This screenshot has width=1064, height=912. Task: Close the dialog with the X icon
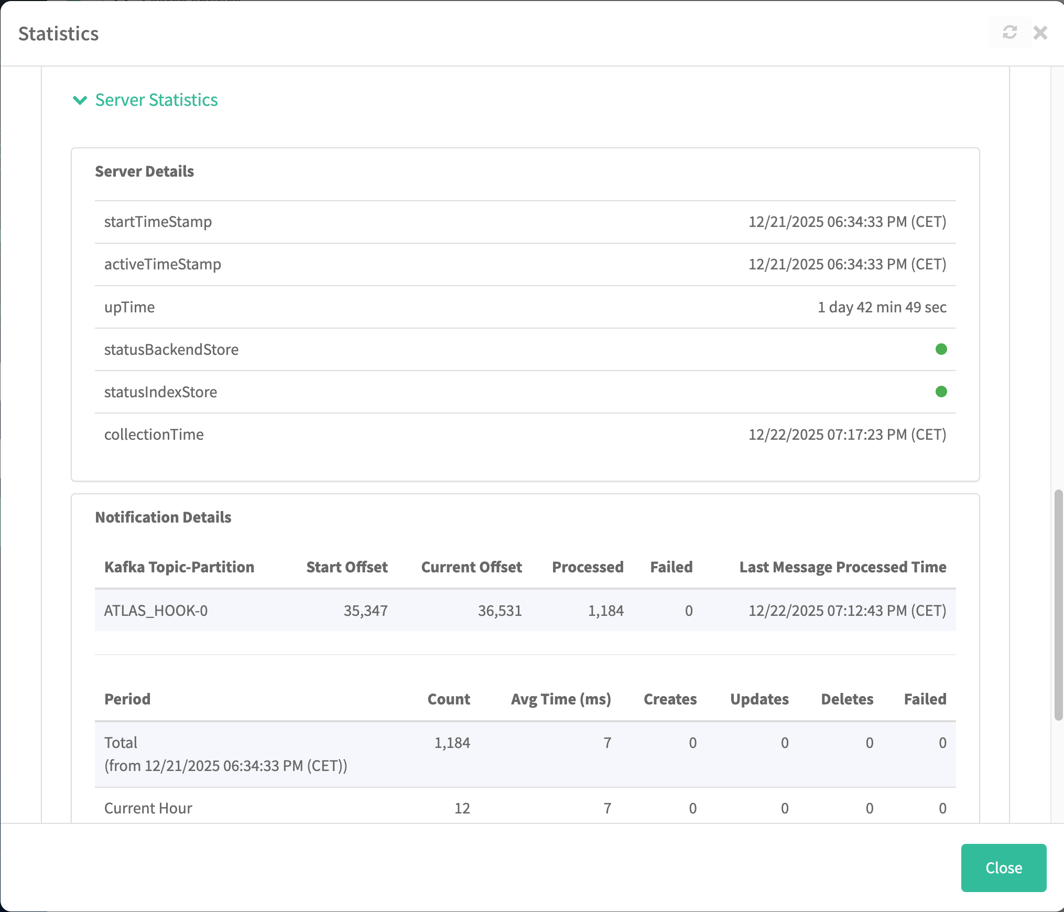point(1040,32)
